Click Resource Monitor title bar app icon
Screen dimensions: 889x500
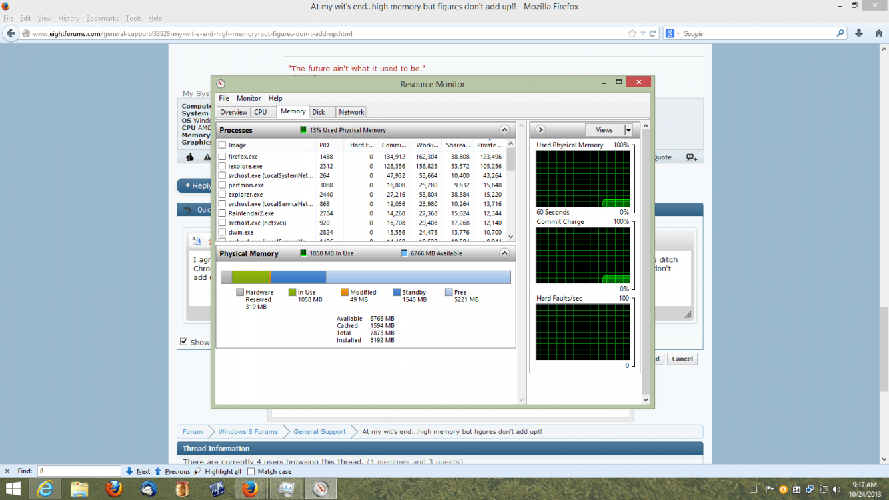221,84
